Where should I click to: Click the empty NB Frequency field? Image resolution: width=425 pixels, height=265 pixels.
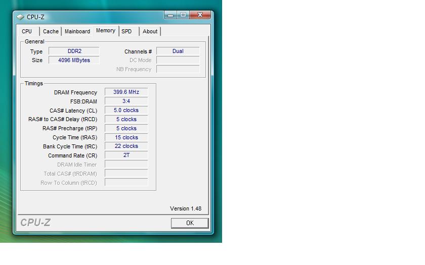(x=178, y=69)
